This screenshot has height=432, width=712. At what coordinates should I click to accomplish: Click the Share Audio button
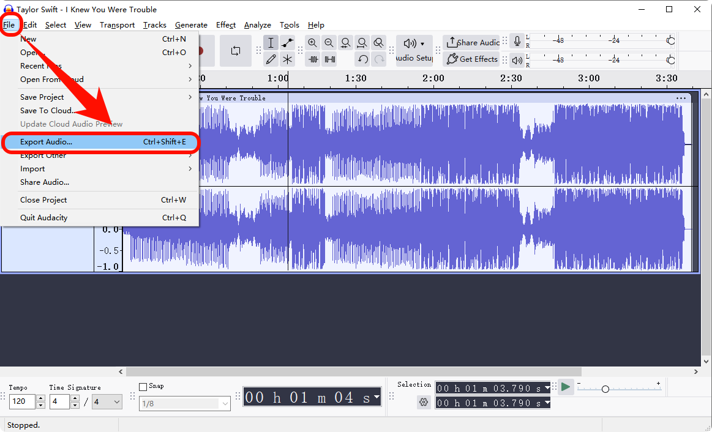pos(471,43)
